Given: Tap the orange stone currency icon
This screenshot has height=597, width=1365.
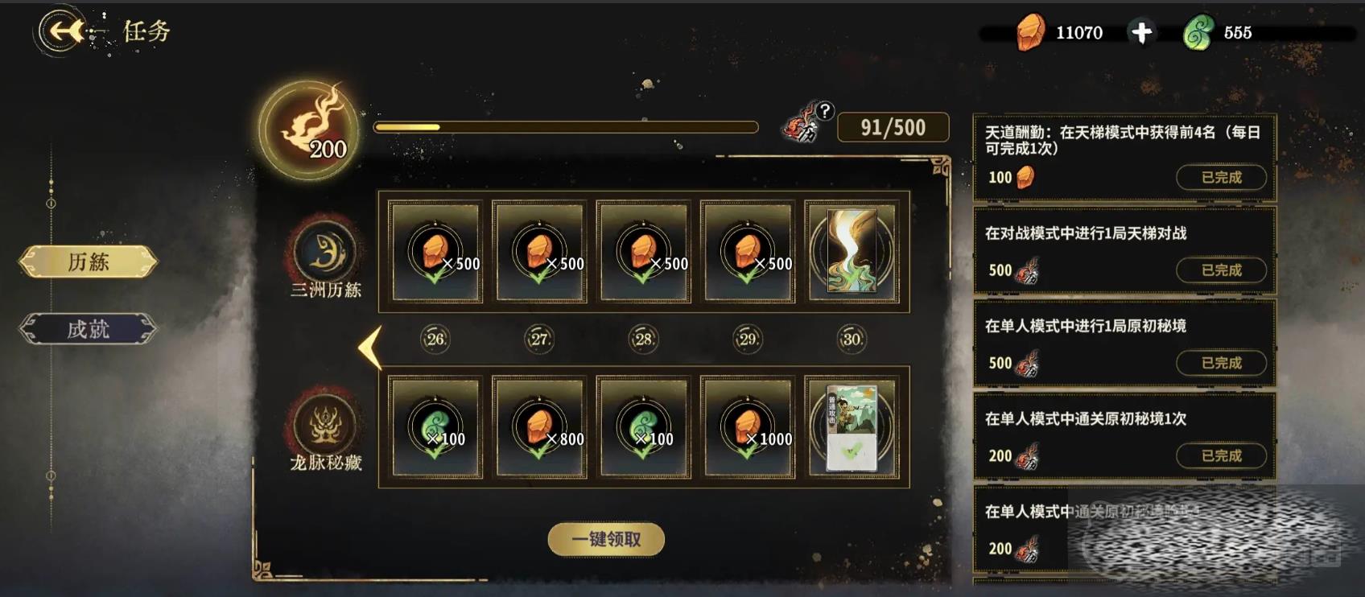Looking at the screenshot, I should pyautogui.click(x=1029, y=33).
